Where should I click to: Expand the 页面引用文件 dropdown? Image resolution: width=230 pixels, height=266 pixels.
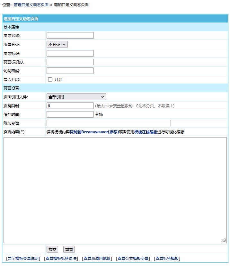pos(76,97)
